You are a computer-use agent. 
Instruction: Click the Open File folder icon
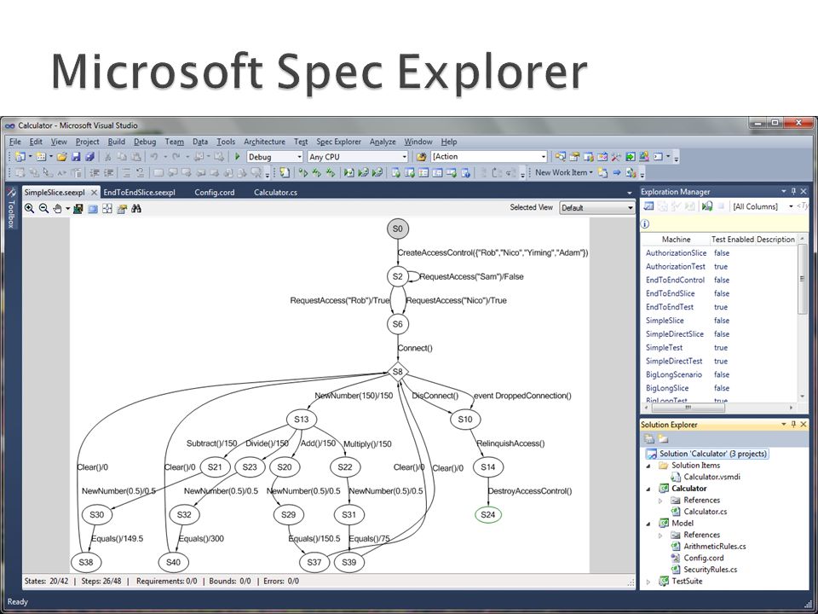pyautogui.click(x=61, y=157)
